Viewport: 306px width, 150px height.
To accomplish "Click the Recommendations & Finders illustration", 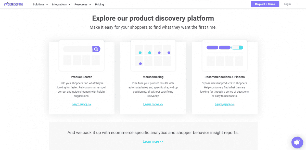I will point(224,55).
